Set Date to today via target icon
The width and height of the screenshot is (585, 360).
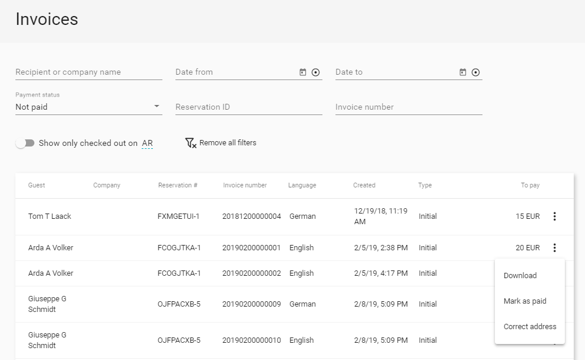coord(476,72)
